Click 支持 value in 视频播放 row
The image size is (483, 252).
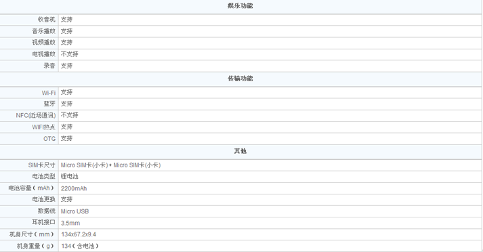(x=66, y=42)
